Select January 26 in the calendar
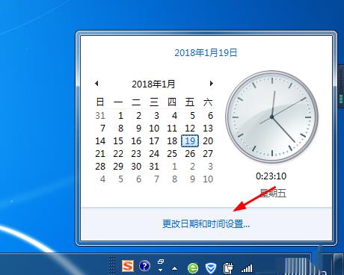This screenshot has height=275, width=344. (190, 154)
